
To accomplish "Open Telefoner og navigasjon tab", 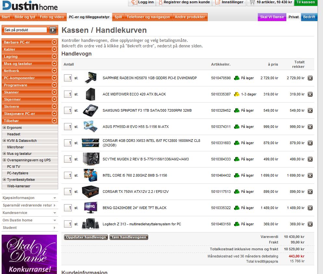I will tap(148, 17).
